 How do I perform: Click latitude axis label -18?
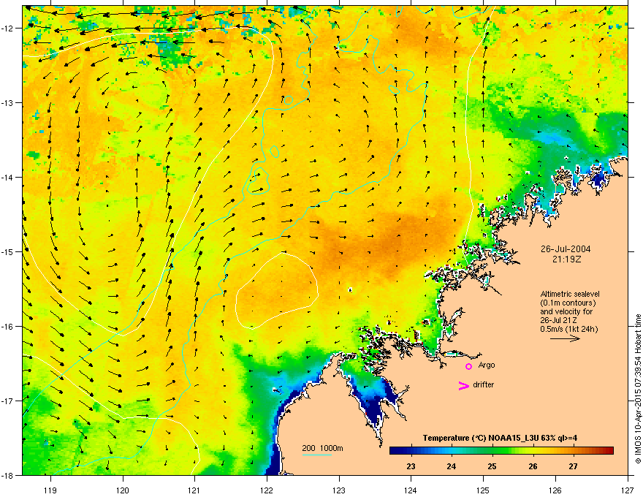tap(8, 475)
